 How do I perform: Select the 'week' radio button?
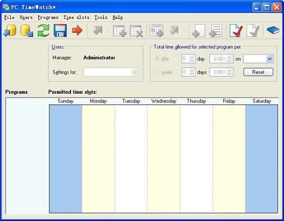tap(157, 72)
